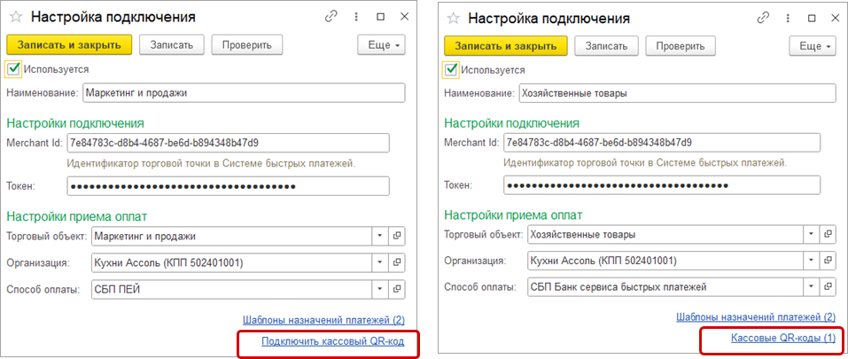Open Шаблоны назначений платежей link in left window
This screenshot has height=359, width=848.
pos(323,319)
